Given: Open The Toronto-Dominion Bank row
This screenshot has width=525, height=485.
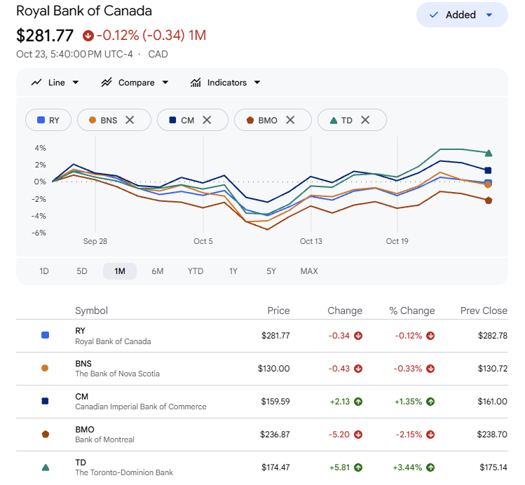Looking at the screenshot, I should (x=262, y=467).
